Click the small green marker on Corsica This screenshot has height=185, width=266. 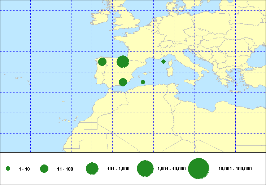(163, 62)
